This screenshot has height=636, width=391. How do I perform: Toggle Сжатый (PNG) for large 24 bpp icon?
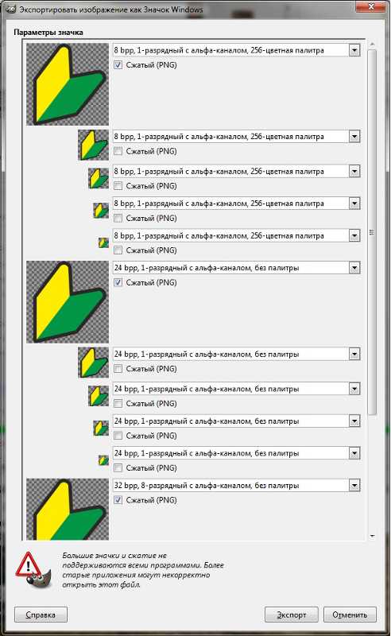118,282
